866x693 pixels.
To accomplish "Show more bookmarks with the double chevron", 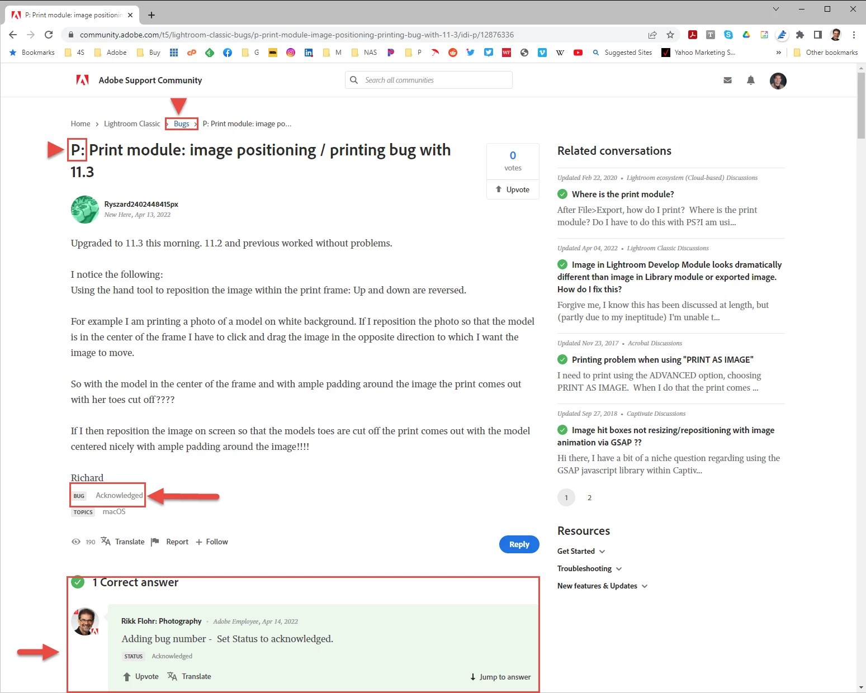I will 779,53.
